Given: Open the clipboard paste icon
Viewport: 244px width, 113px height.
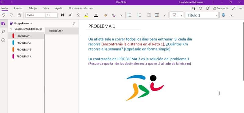Looking at the screenshot, I should tap(19, 15).
